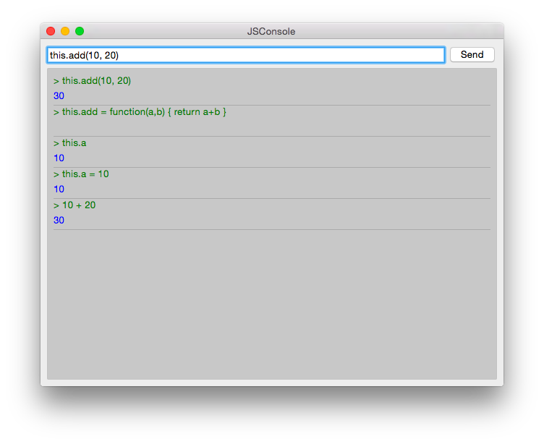Click the Send button

[x=472, y=55]
